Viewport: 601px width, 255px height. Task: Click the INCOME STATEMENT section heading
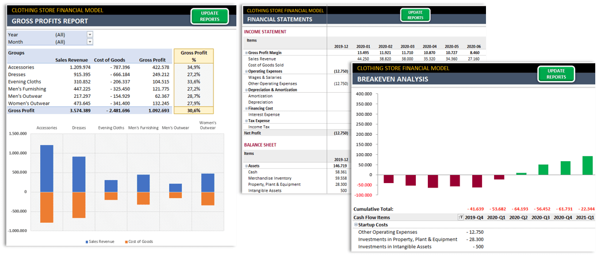tap(265, 32)
